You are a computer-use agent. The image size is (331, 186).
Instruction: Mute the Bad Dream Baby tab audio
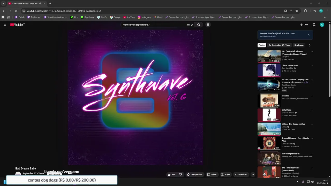pos(40,4)
